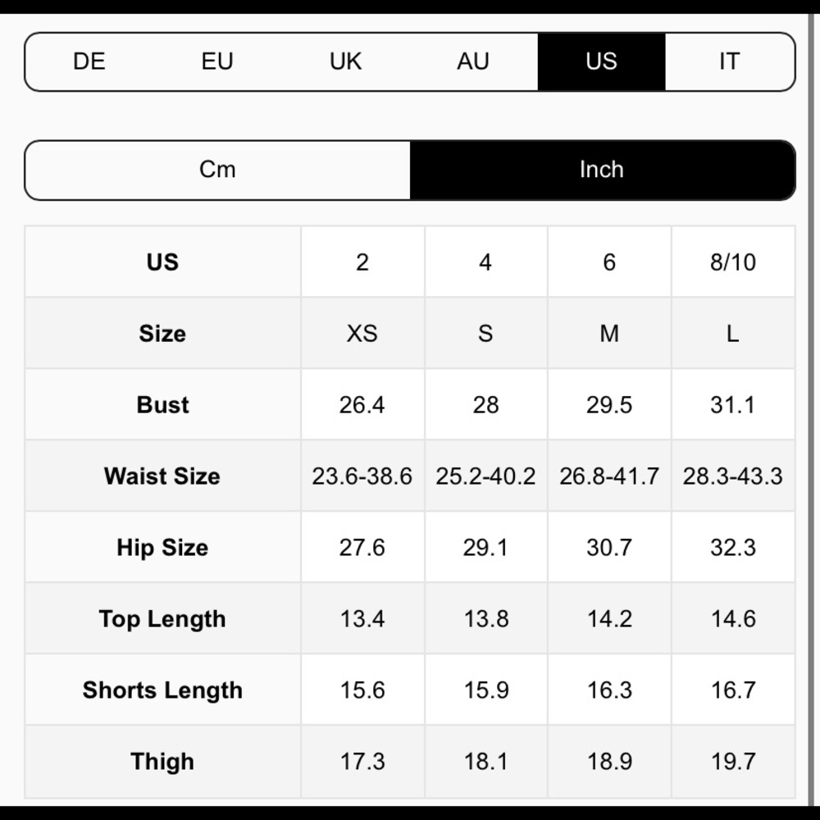820x820 pixels.
Task: Select the 8/10 US size cell
Action: [x=733, y=262]
